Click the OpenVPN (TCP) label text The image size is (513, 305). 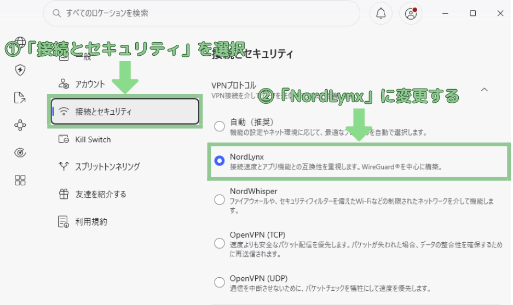(x=257, y=235)
